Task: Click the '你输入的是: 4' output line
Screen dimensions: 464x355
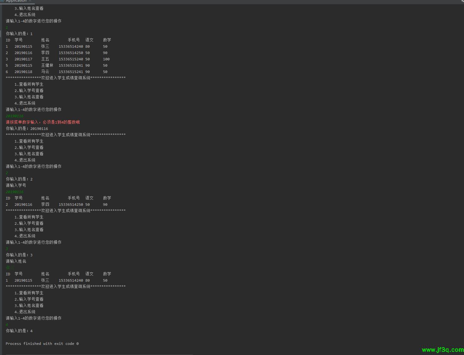Action: click(19, 331)
